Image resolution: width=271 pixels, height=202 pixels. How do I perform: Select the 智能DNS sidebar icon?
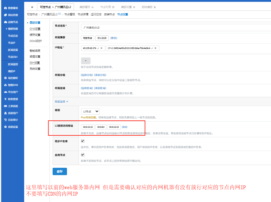coord(5,85)
